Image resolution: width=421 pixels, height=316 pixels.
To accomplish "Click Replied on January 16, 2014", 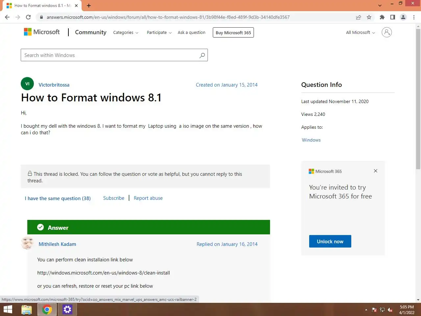I will [x=227, y=244].
